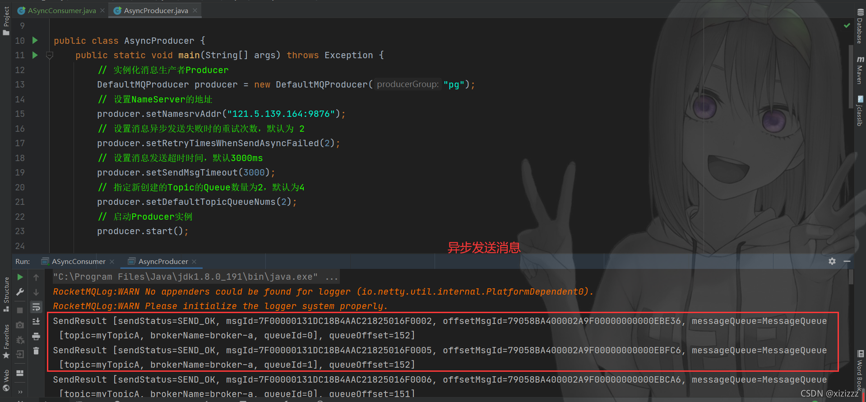Clear all console output with trash icon
The height and width of the screenshot is (402, 866).
[36, 351]
